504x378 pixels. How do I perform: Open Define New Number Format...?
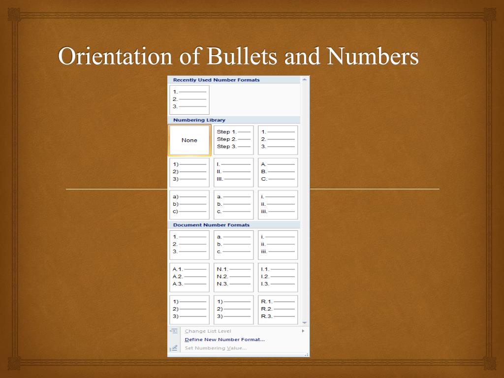pos(238,340)
